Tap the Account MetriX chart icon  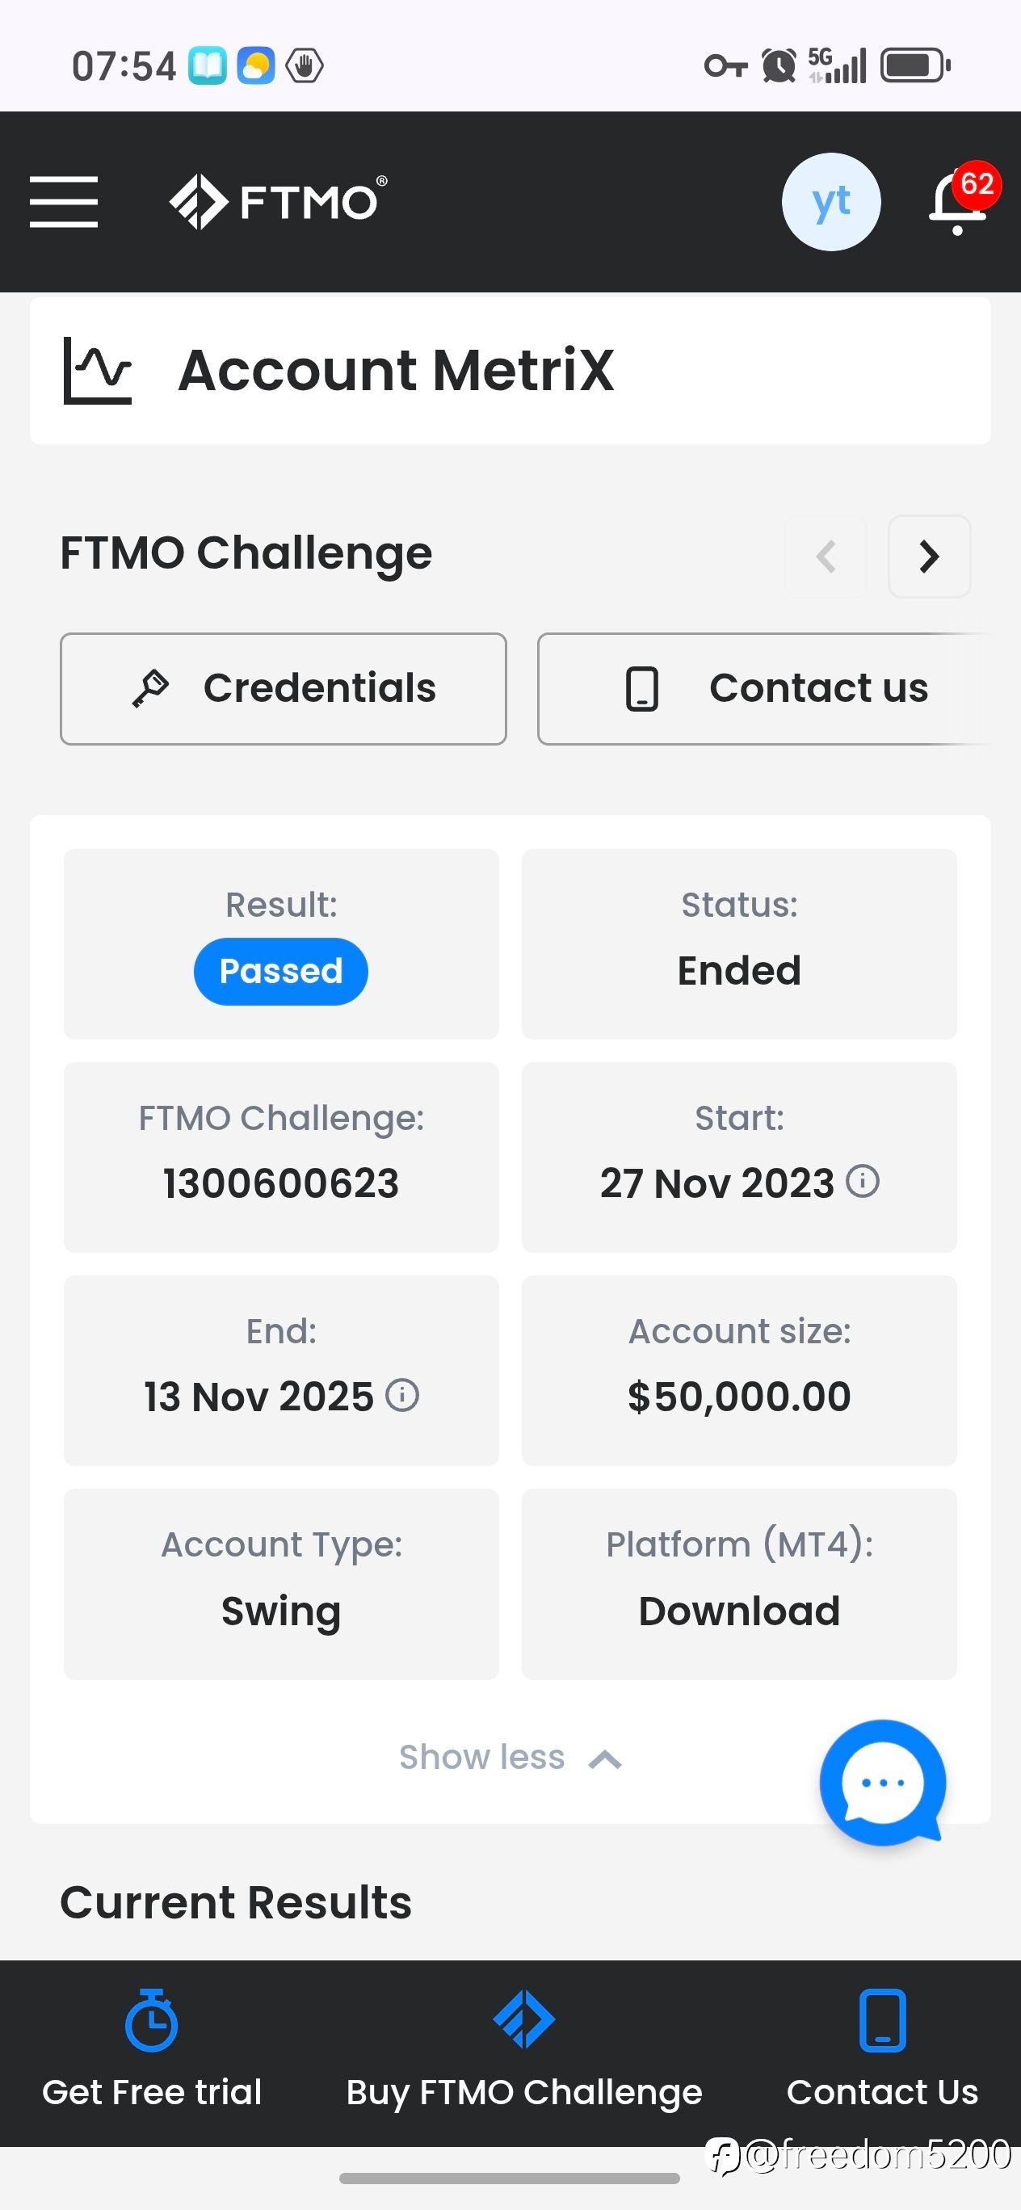coord(97,371)
